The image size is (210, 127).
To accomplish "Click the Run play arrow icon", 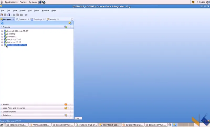I will coord(27,15).
